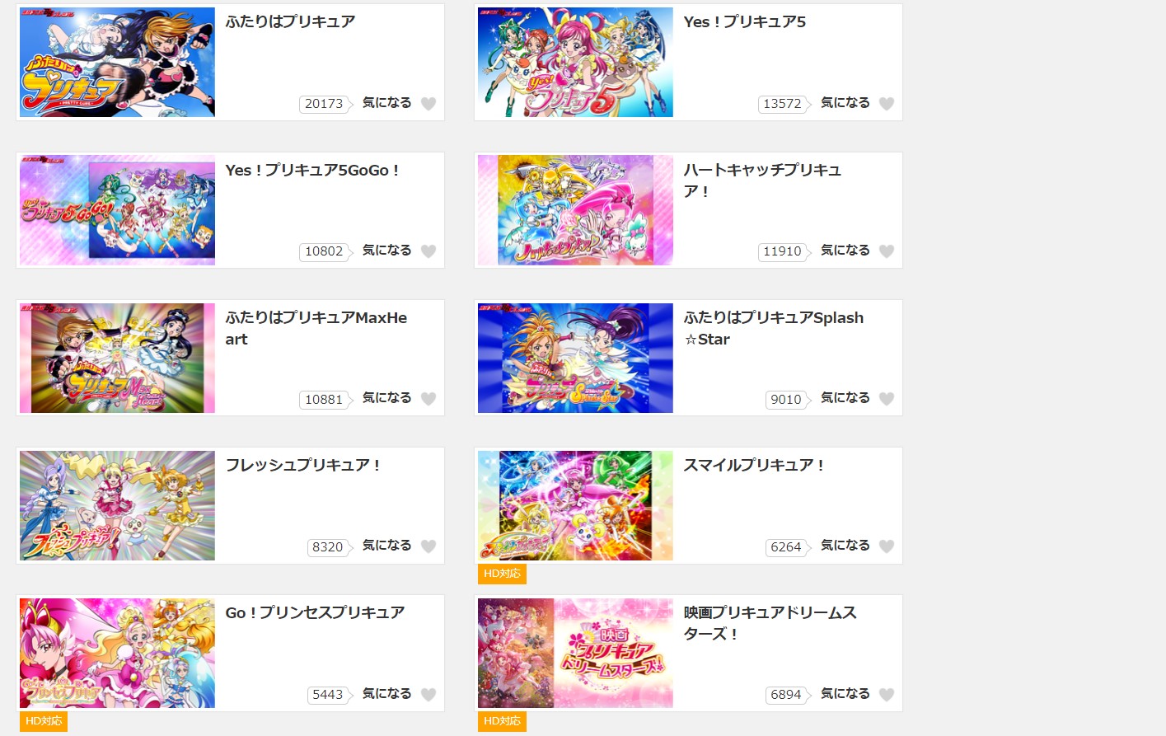The height and width of the screenshot is (736, 1166).
Task: Favorite ふたりはプリキュアMaxHeart via heart icon
Action: 428,399
